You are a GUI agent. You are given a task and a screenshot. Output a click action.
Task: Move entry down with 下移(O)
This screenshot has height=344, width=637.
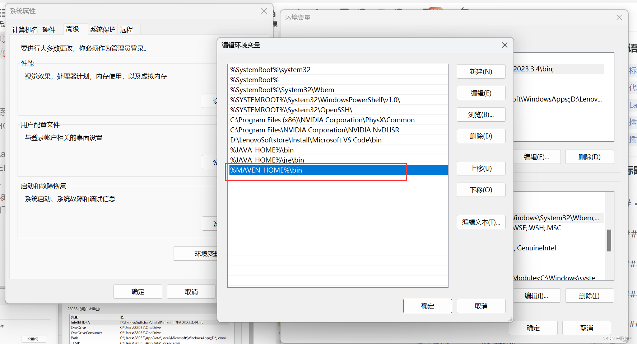[x=481, y=190]
